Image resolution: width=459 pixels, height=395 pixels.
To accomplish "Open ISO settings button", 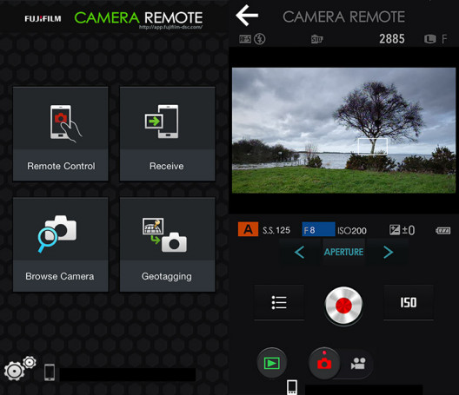I will tap(409, 302).
